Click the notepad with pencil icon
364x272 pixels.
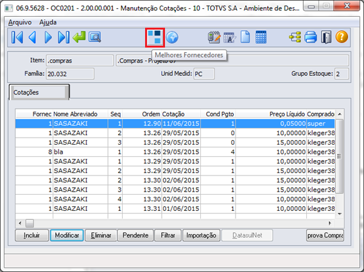pos(214,37)
